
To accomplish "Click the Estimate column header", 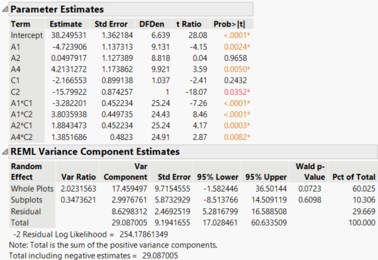I will click(x=66, y=24).
